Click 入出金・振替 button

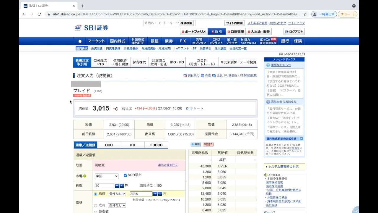point(259,32)
